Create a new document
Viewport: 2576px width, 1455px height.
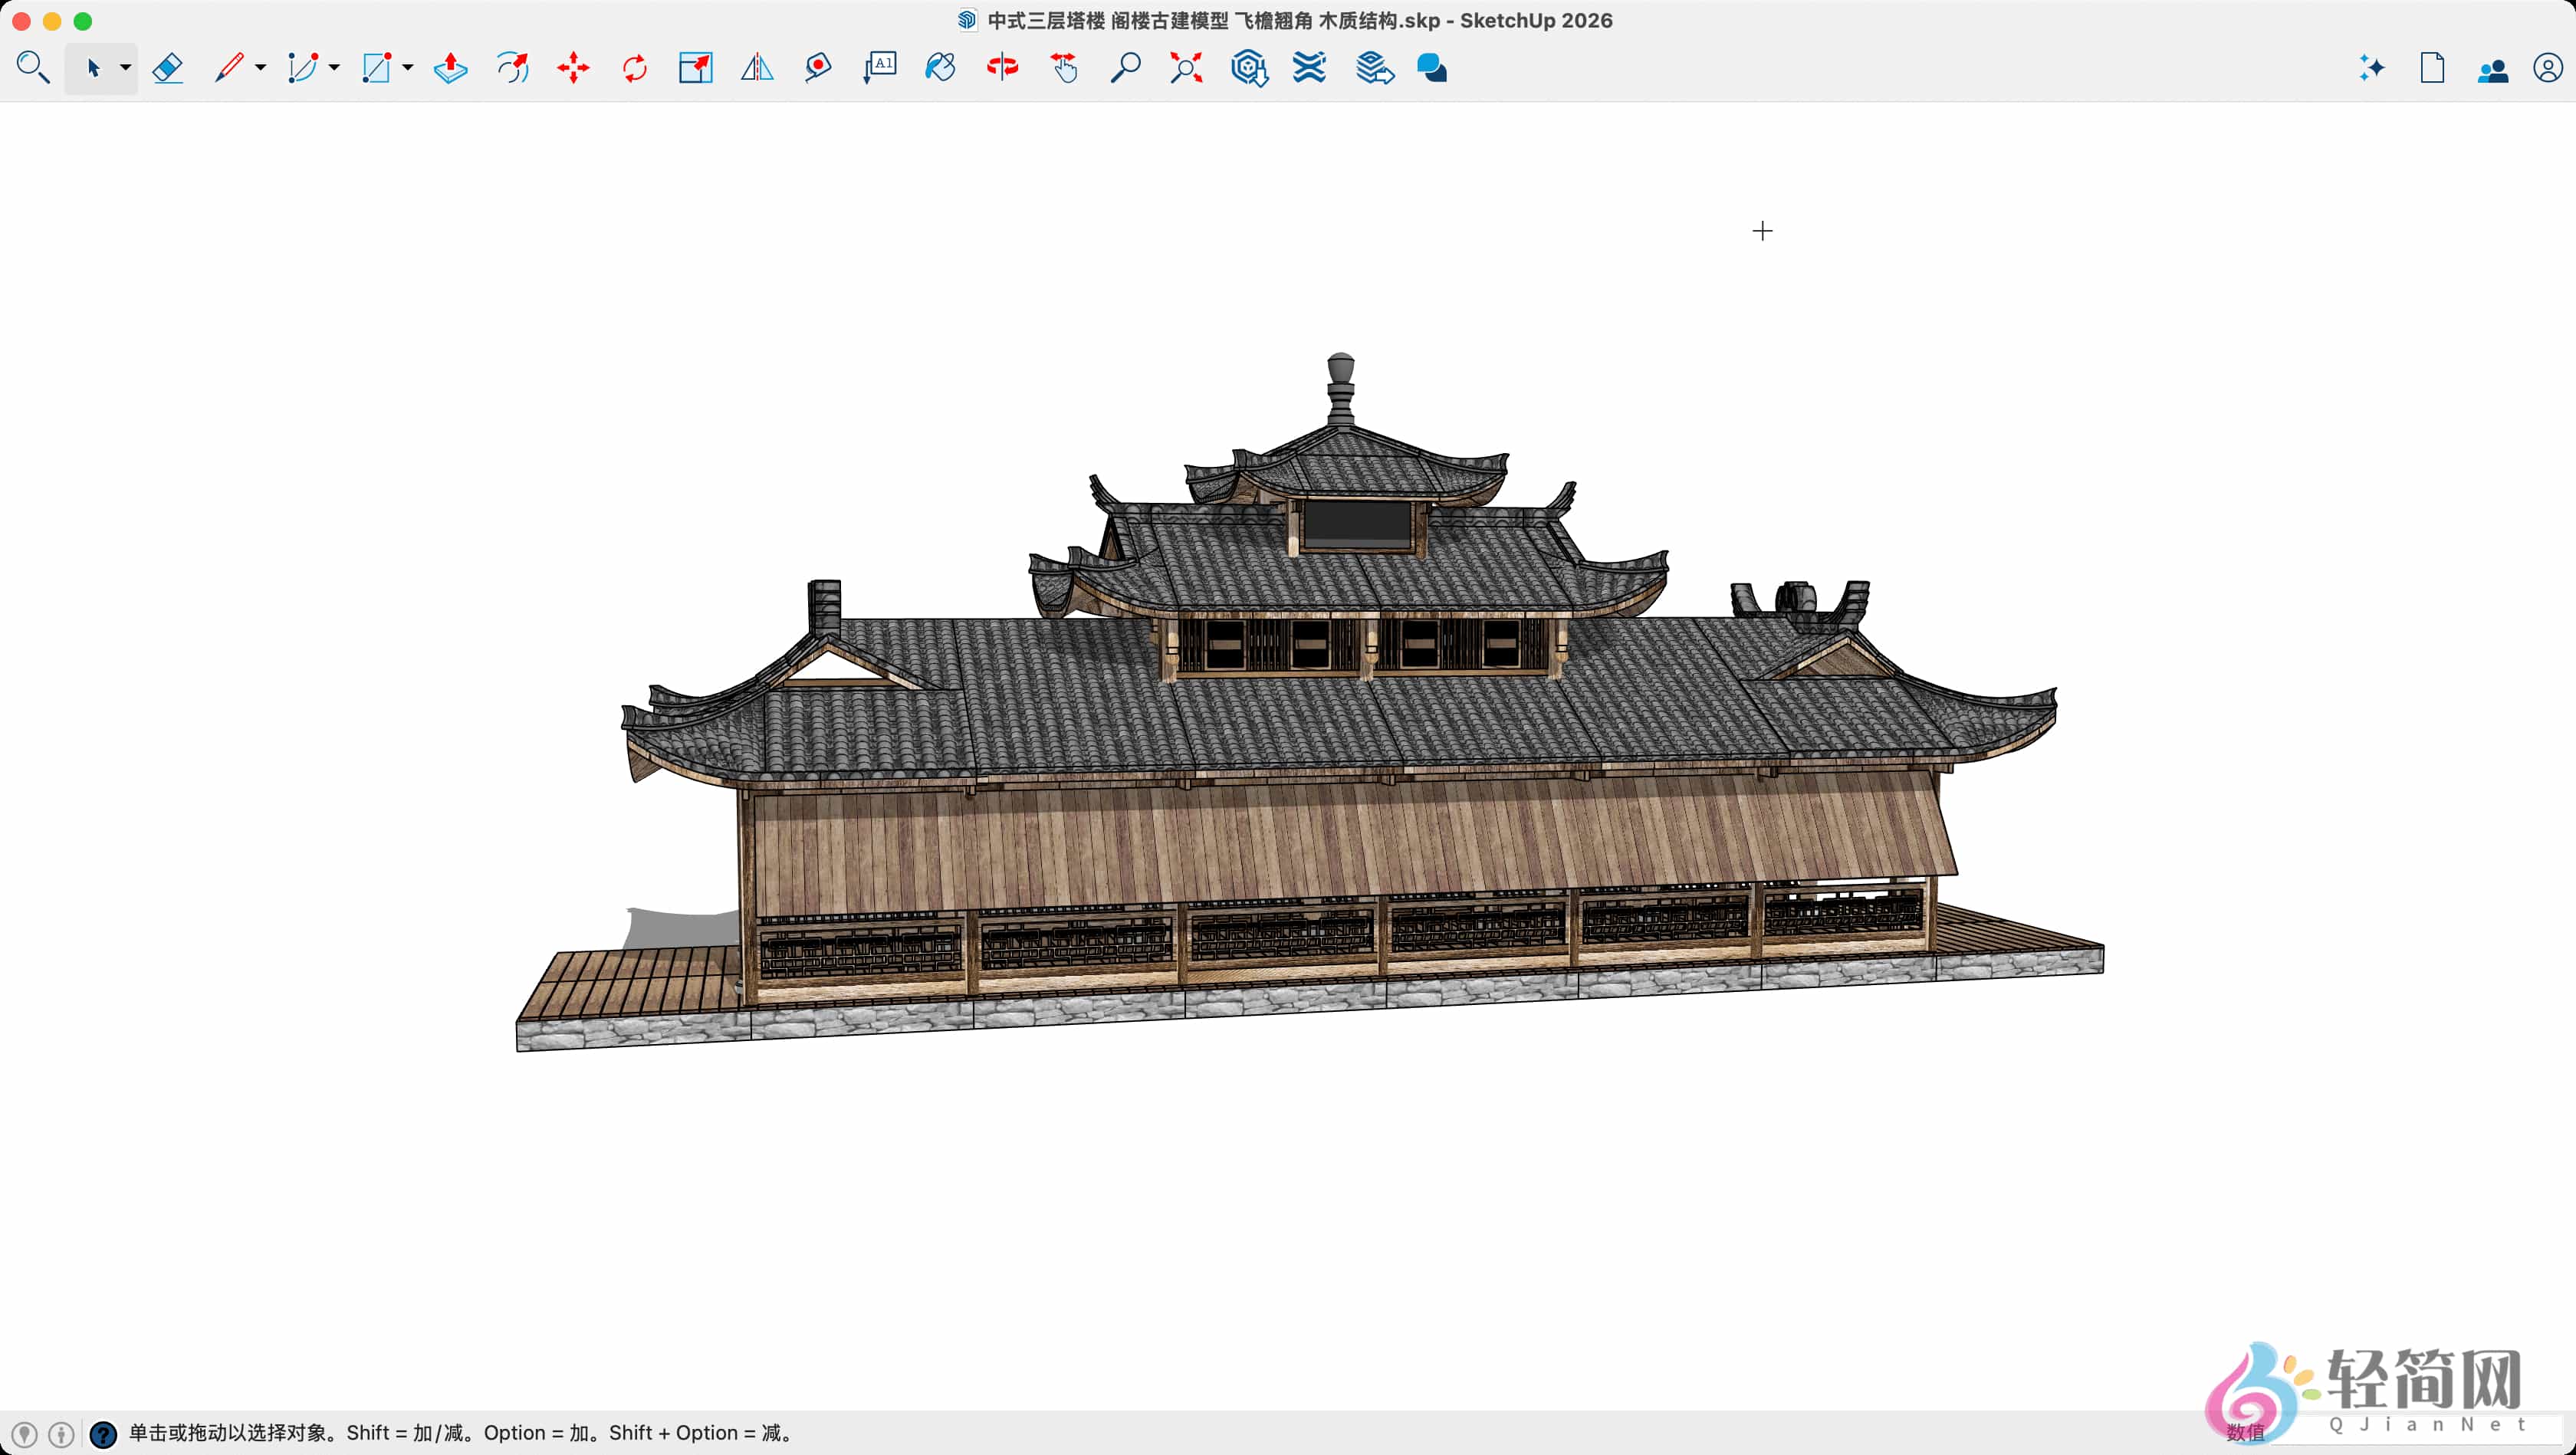coord(2432,68)
